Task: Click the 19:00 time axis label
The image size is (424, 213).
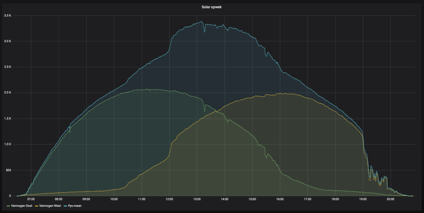Action: click(363, 199)
